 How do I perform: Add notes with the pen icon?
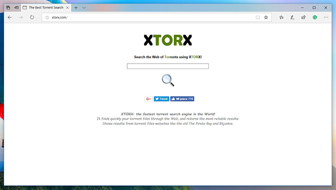(292, 18)
